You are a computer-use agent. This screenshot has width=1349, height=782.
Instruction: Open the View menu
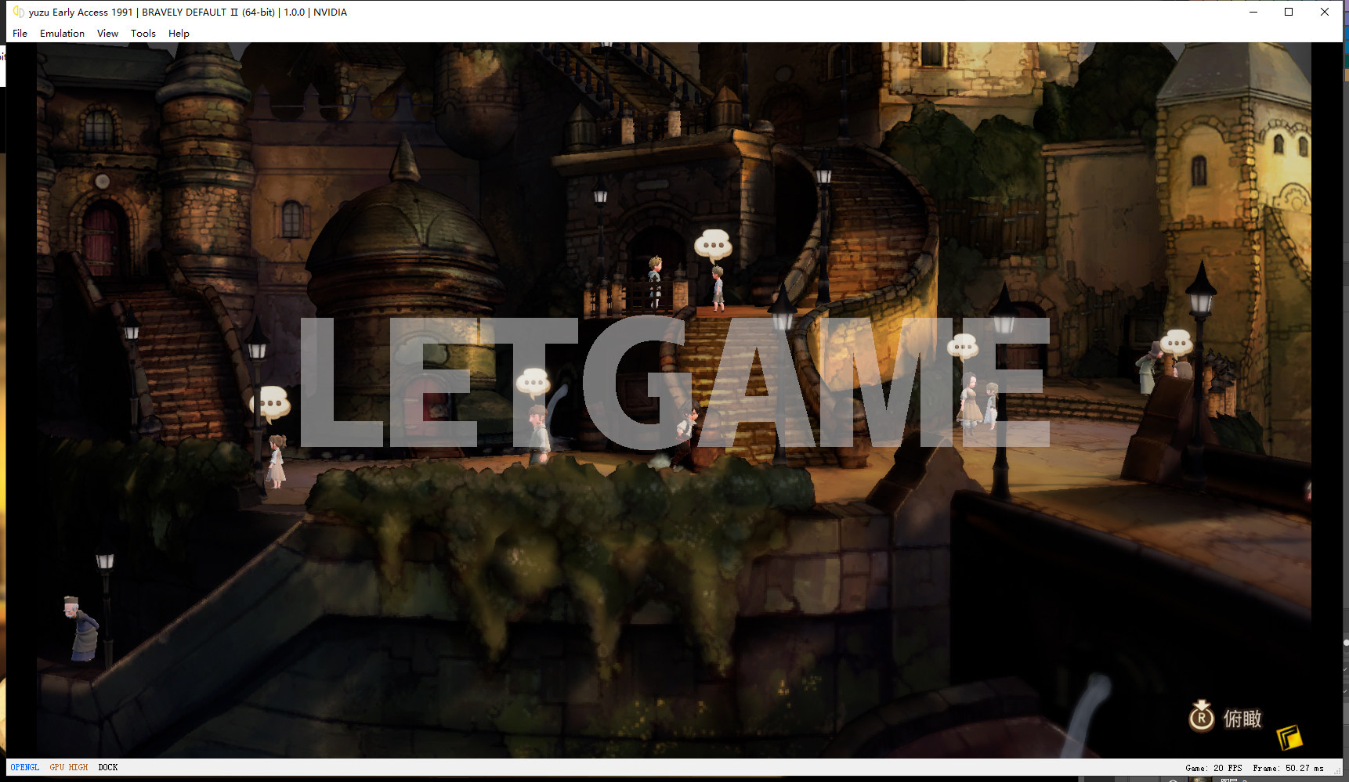pyautogui.click(x=107, y=34)
